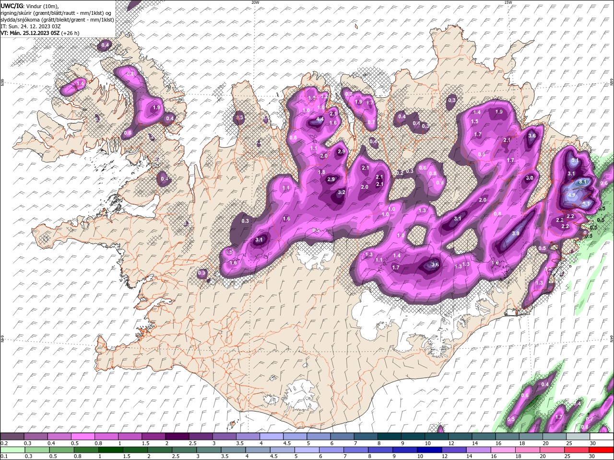Click the 15W longitude label
614x460 pixels.
(x=508, y=2)
